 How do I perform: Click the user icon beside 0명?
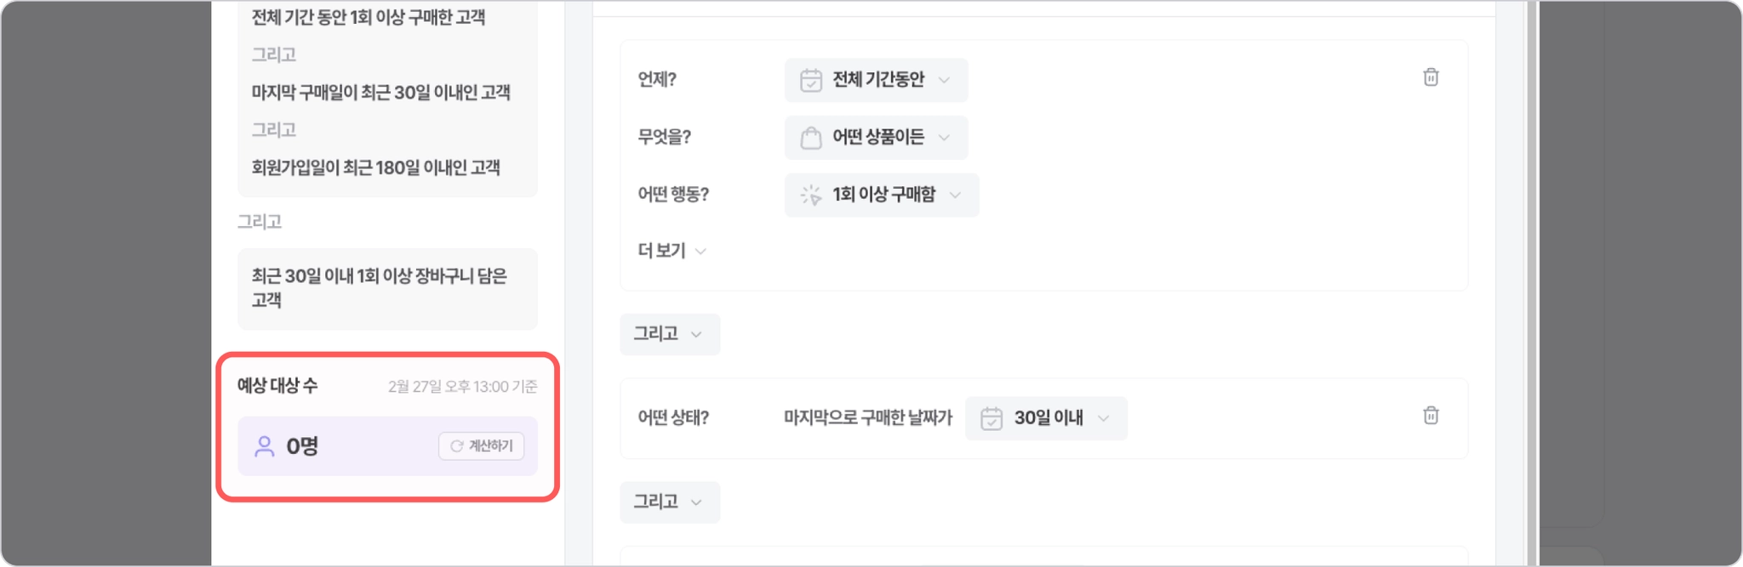click(x=265, y=446)
